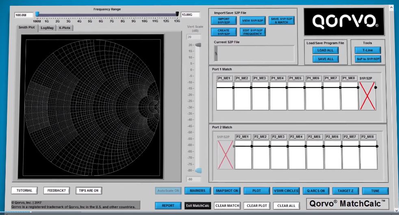The image size is (399, 215).
Task: Click the REPORT button
Action: coord(168,206)
